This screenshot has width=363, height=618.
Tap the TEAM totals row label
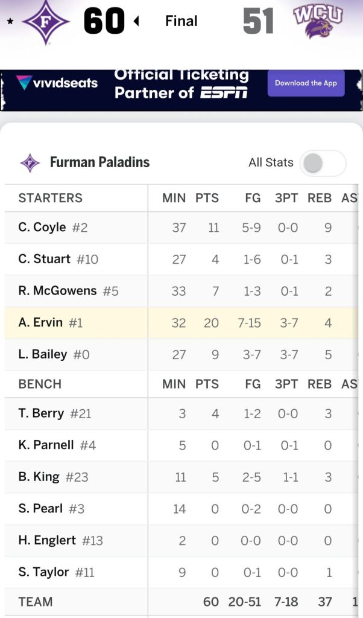(x=36, y=602)
